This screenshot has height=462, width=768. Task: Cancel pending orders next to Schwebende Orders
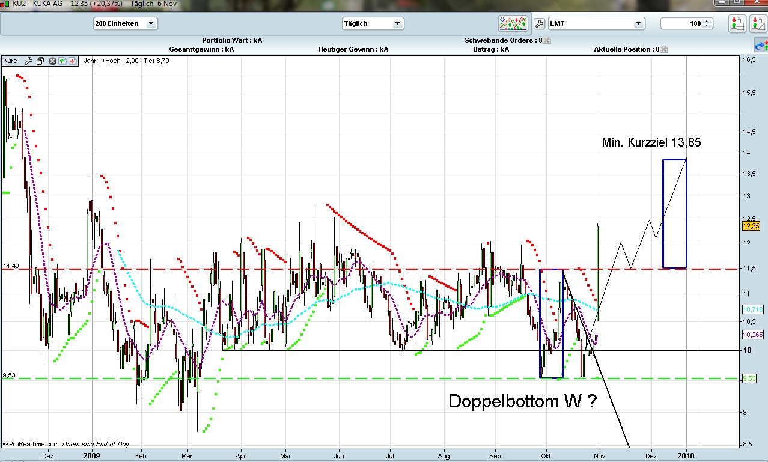tap(547, 41)
